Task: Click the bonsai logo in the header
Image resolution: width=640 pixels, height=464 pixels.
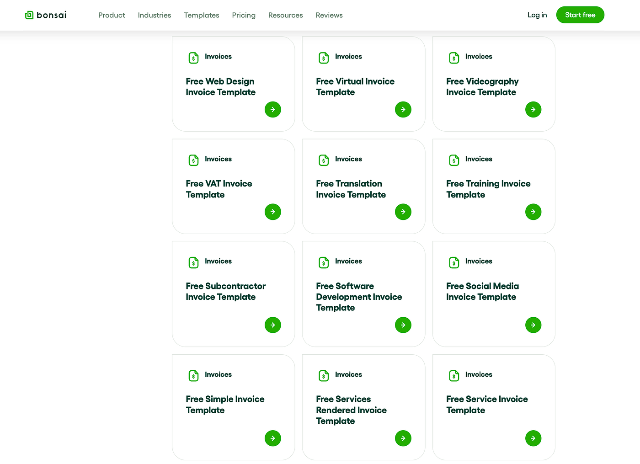Action: [46, 15]
